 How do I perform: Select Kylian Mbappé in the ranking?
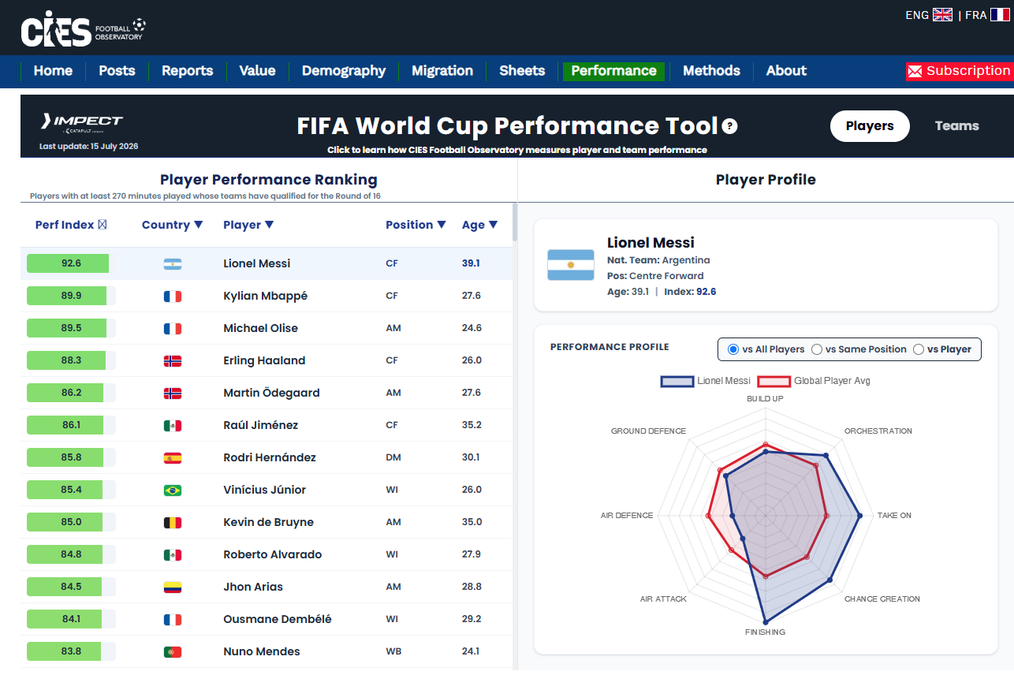tap(265, 296)
